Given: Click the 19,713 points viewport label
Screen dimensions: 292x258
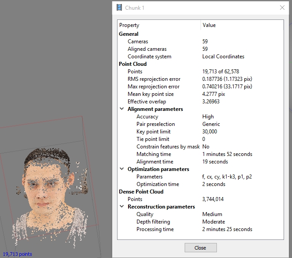Looking at the screenshot, I should [17, 254].
